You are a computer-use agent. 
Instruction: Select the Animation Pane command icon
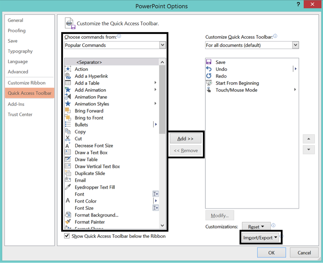[x=69, y=97]
